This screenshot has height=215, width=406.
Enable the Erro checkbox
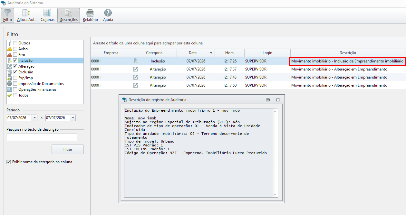click(15, 55)
